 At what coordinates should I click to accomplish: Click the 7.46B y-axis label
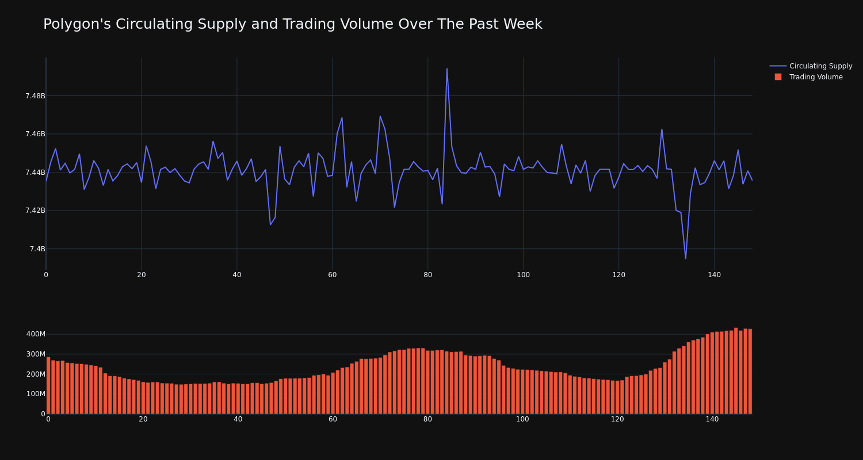click(x=35, y=134)
